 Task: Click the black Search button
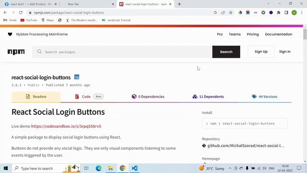pyautogui.click(x=226, y=52)
